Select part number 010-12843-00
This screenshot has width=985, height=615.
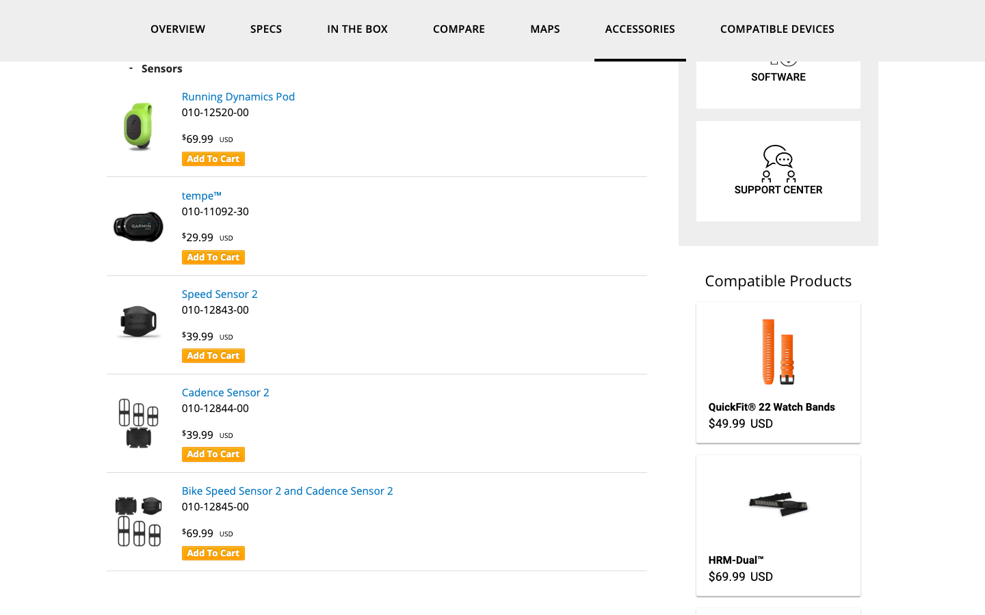point(215,310)
